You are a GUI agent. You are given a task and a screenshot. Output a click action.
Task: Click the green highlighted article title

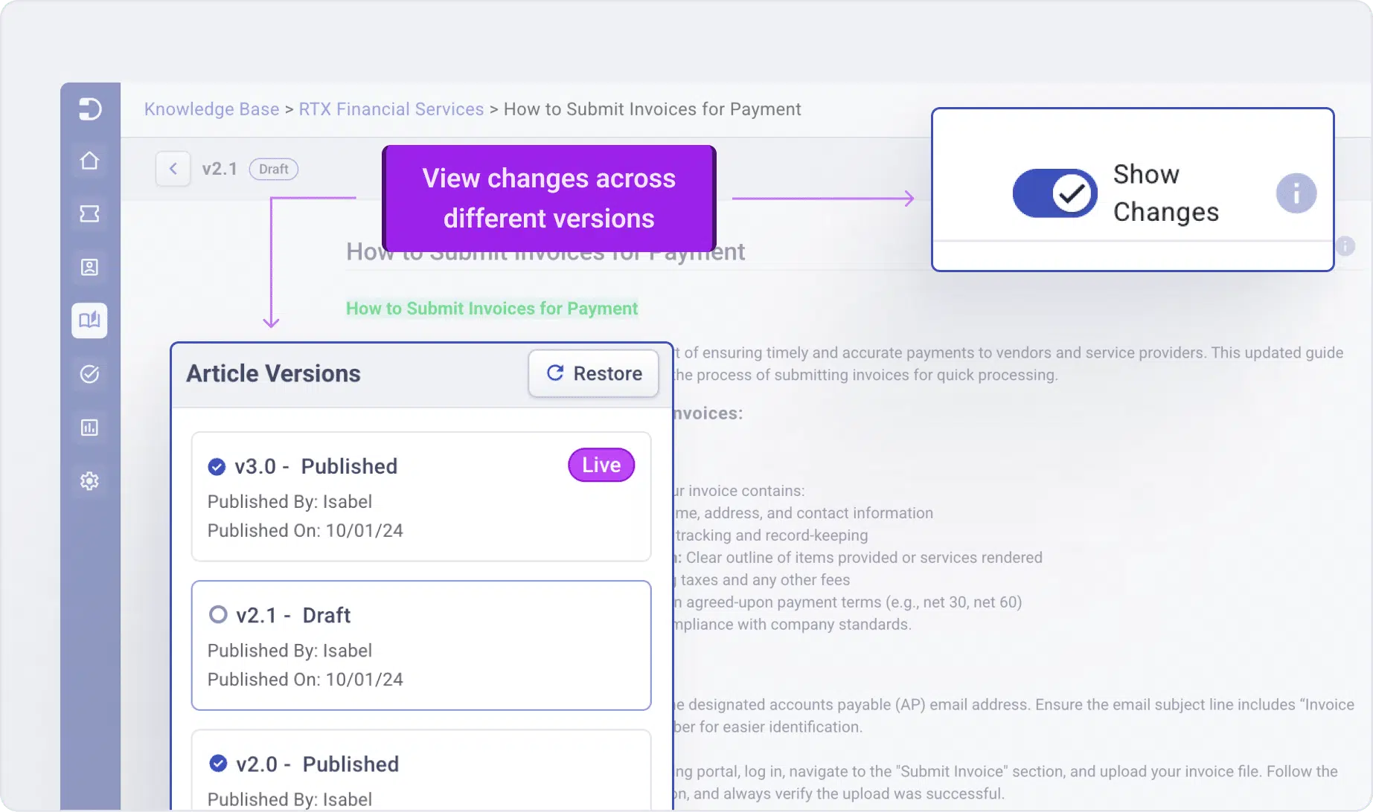(492, 309)
